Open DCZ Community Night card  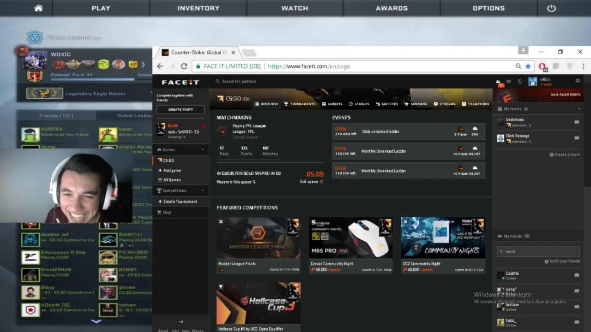point(443,245)
